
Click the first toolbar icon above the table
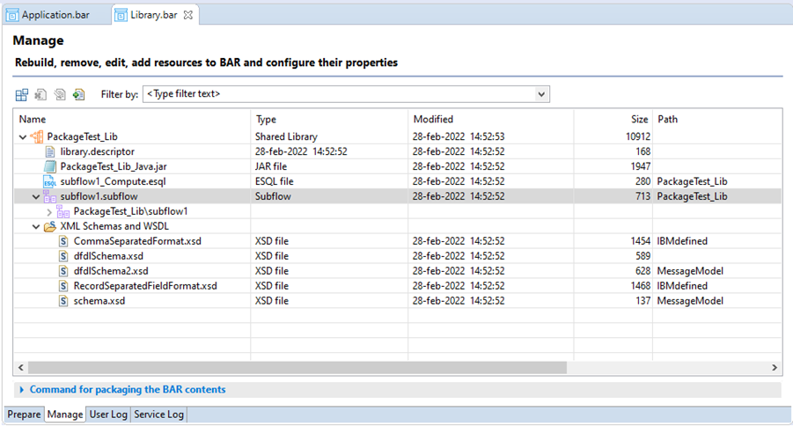point(22,94)
